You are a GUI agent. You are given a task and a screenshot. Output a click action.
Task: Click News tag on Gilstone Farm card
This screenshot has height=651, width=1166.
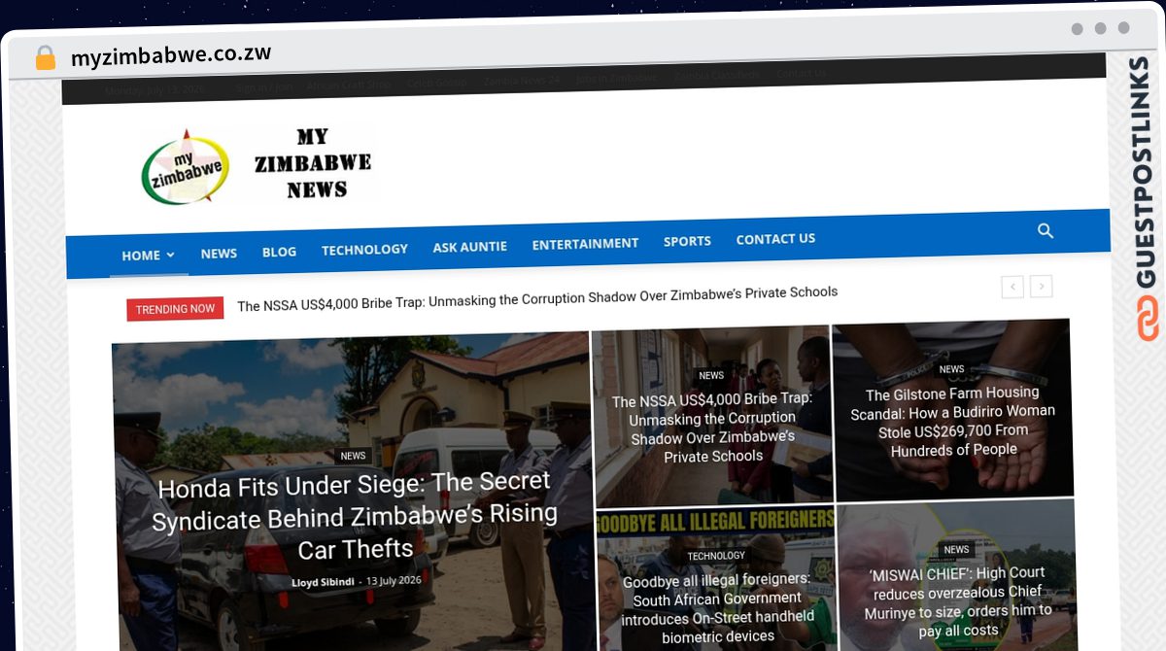point(951,369)
